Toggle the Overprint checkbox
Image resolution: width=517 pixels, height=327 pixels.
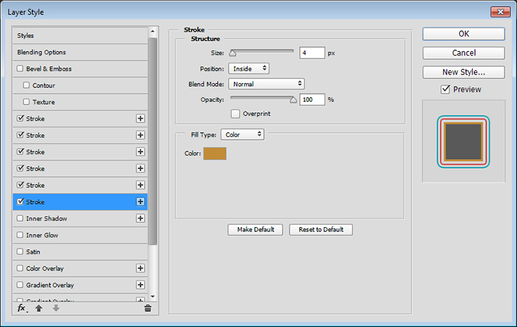click(x=235, y=114)
